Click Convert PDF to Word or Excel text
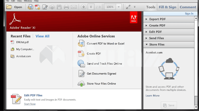Screen dimensions: 199x111 (x=105, y=44)
